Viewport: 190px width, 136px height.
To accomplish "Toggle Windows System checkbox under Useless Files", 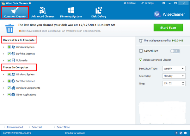I will click(x=9, y=47).
